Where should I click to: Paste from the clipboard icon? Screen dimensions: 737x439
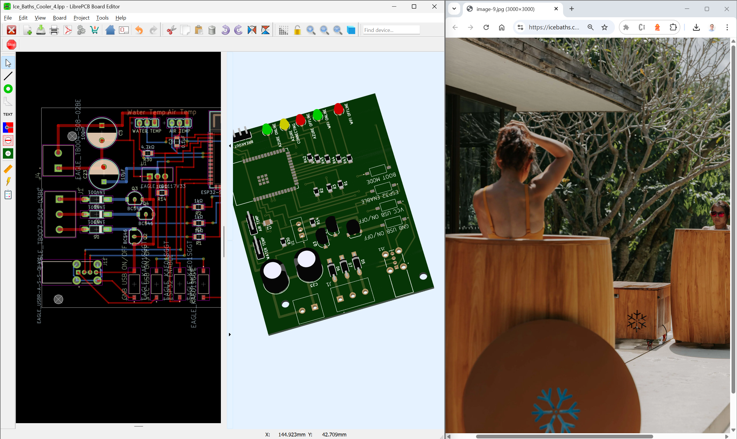[x=199, y=30]
